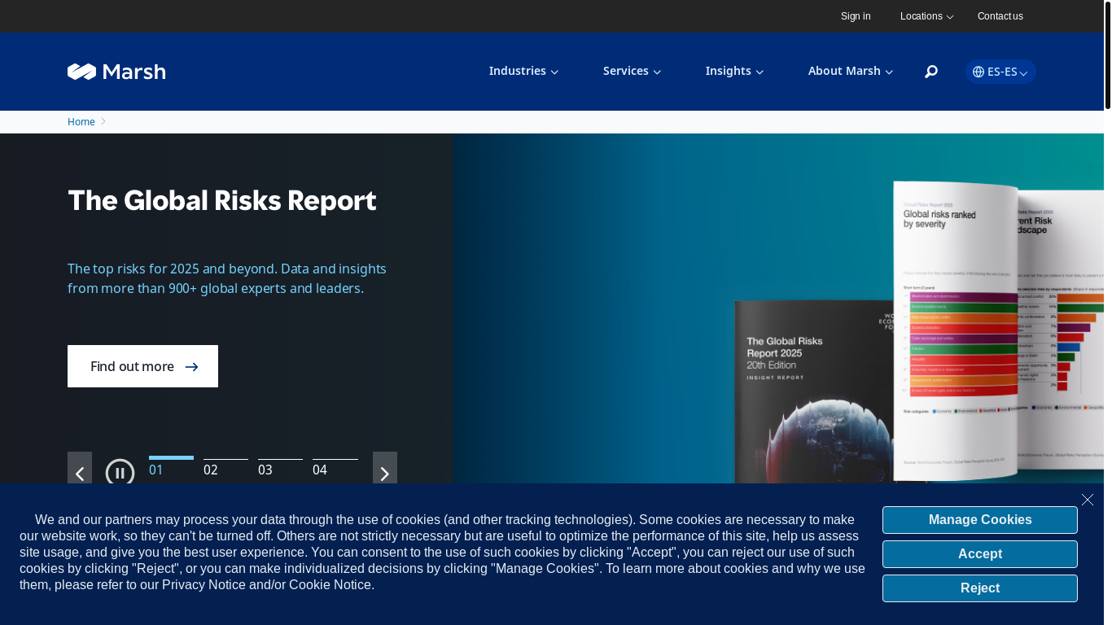Click the arrow in Find out more
This screenshot has height=625, width=1112.
[x=192, y=367]
